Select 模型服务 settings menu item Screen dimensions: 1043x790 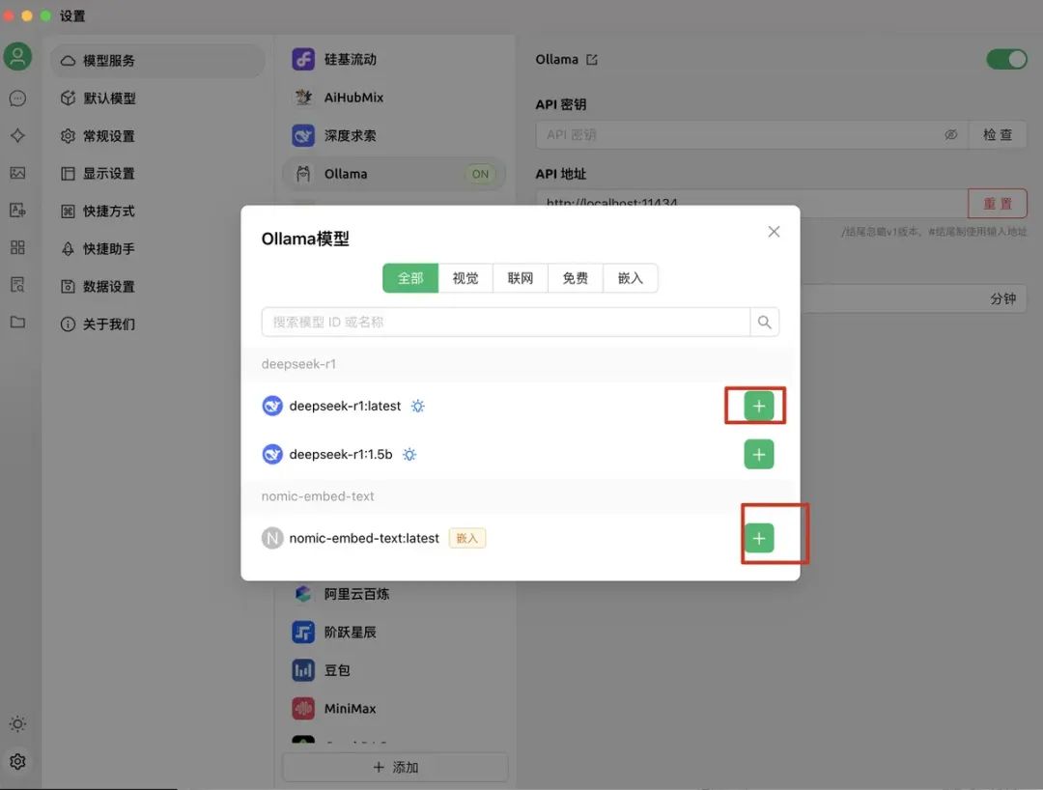click(157, 61)
